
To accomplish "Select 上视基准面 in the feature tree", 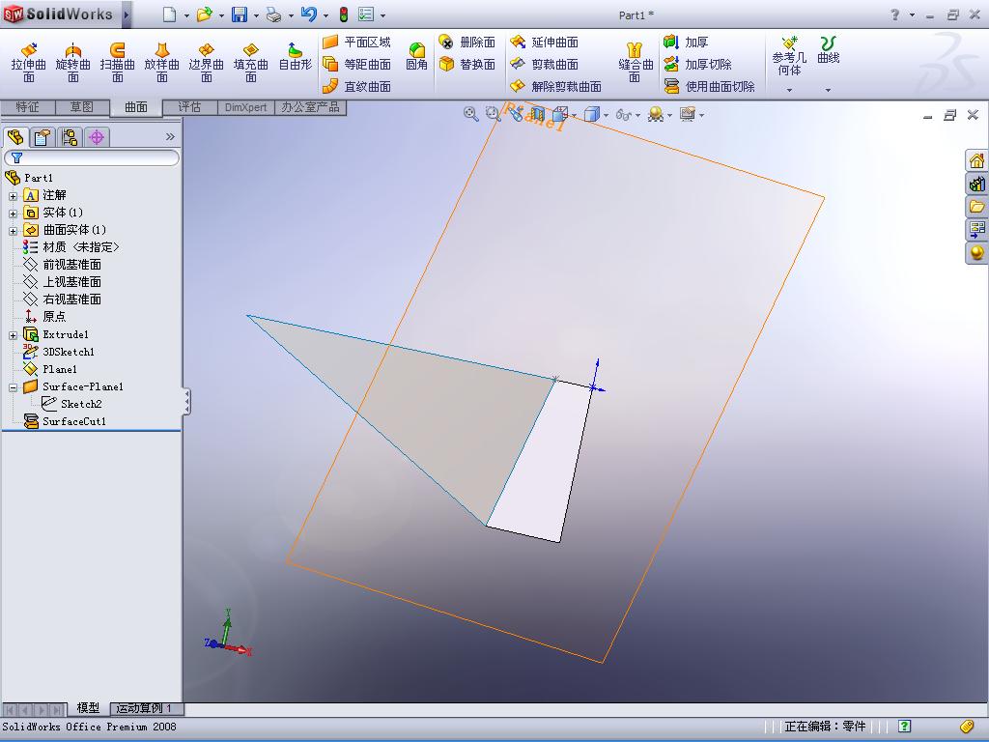I will click(62, 282).
